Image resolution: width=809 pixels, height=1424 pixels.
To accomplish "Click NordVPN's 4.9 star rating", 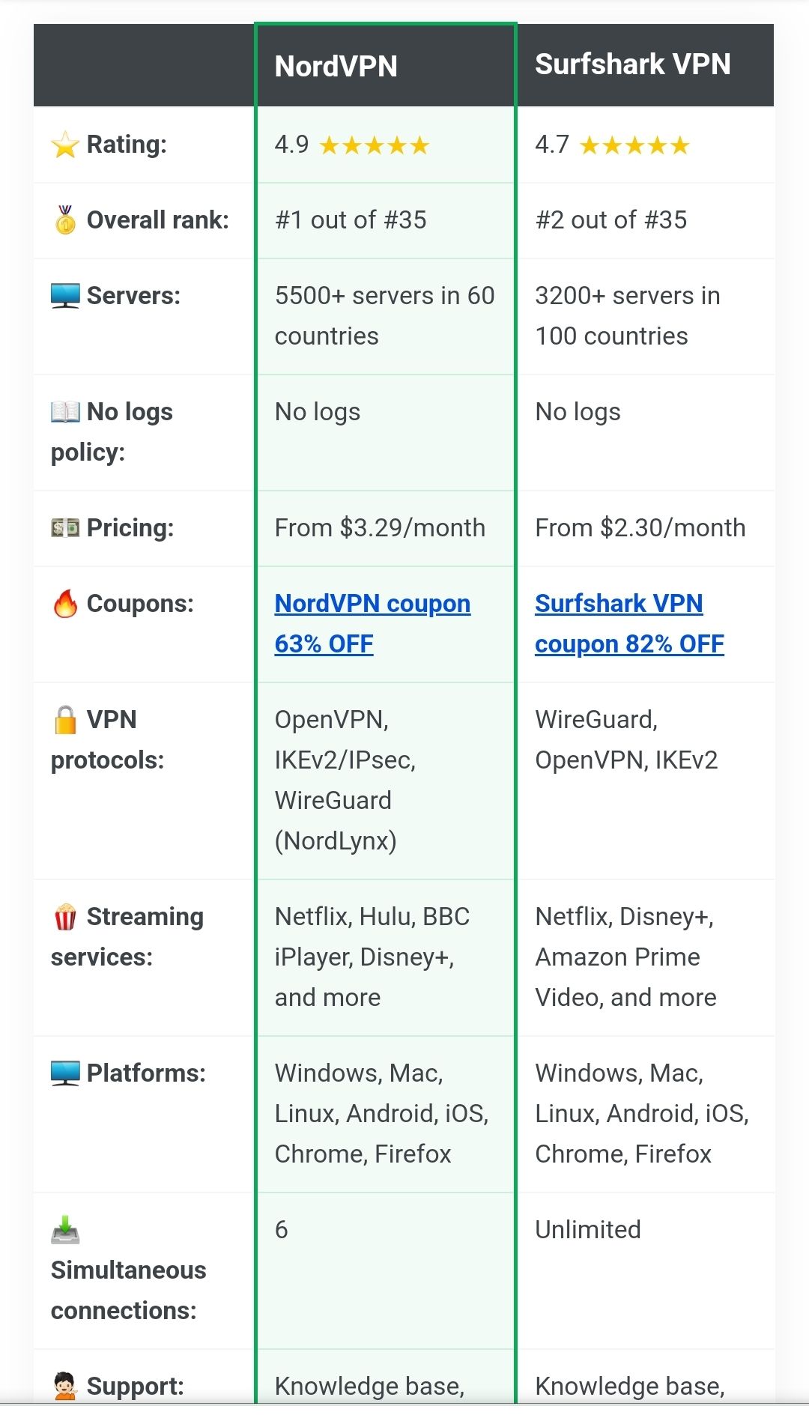I will [351, 145].
